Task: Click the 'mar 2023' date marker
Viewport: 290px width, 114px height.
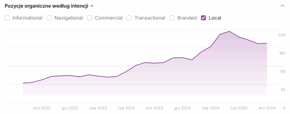Action: [x=98, y=108]
